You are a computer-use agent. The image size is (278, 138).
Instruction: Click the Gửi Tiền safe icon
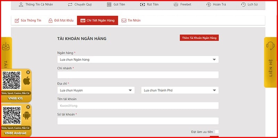109,4
